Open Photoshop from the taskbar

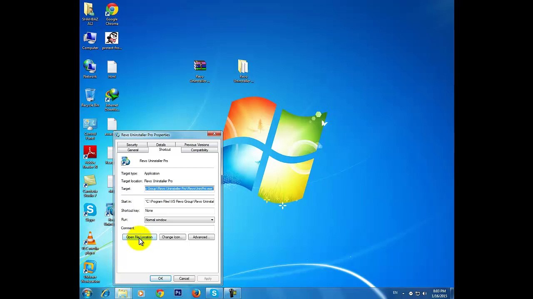click(x=178, y=294)
